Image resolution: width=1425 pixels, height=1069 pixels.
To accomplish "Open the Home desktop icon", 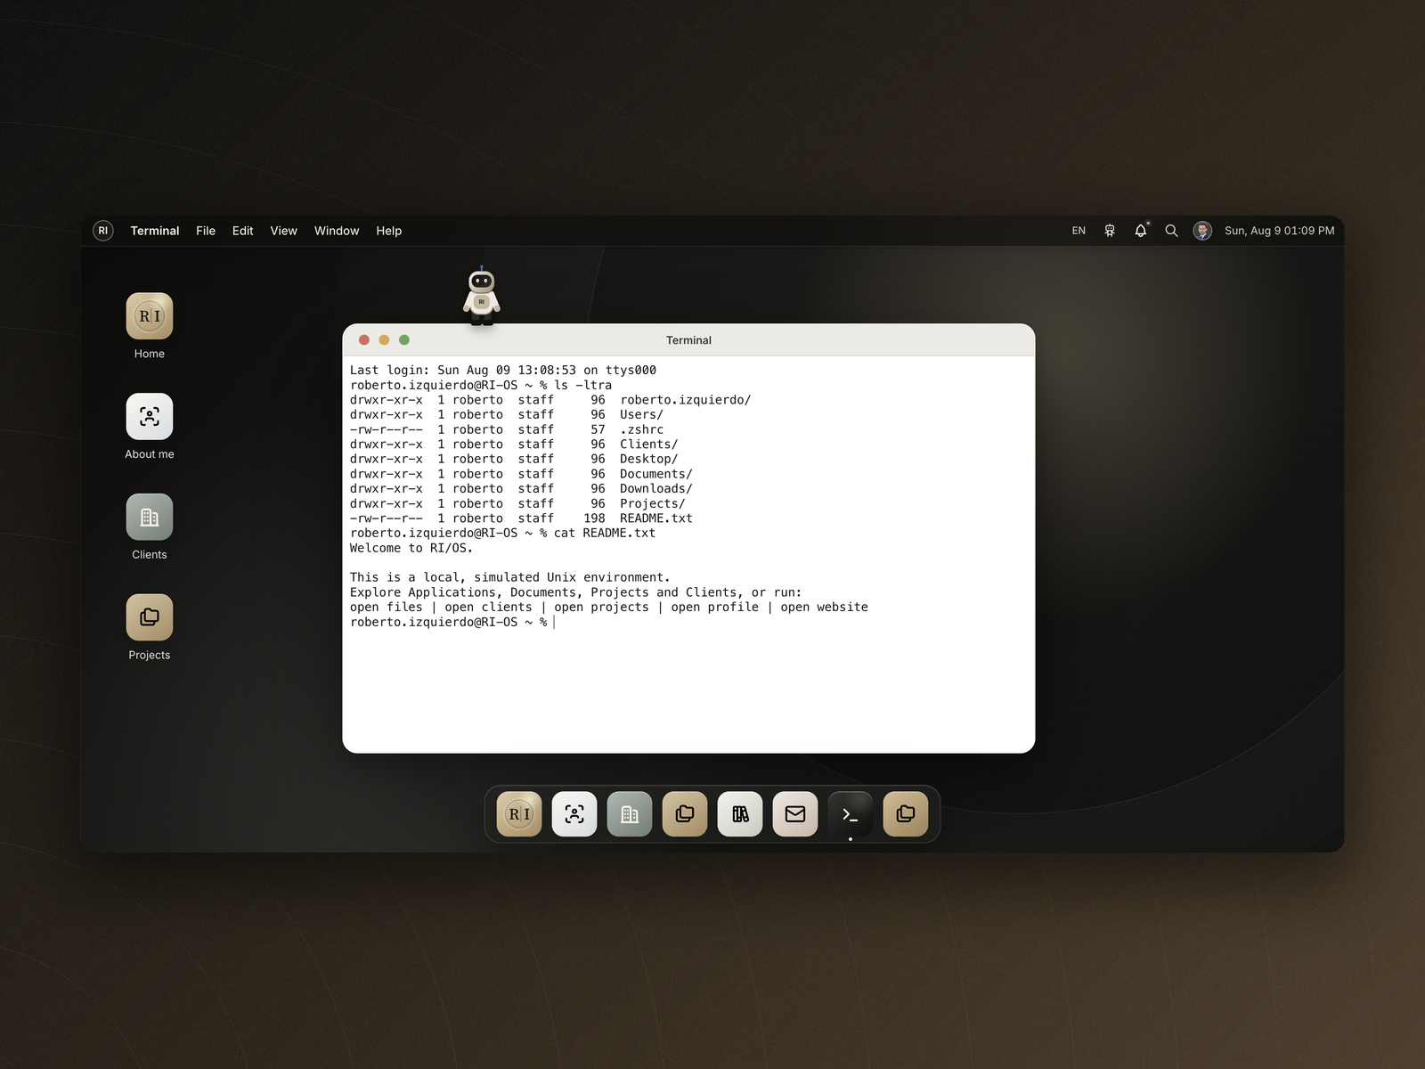I will click(150, 316).
